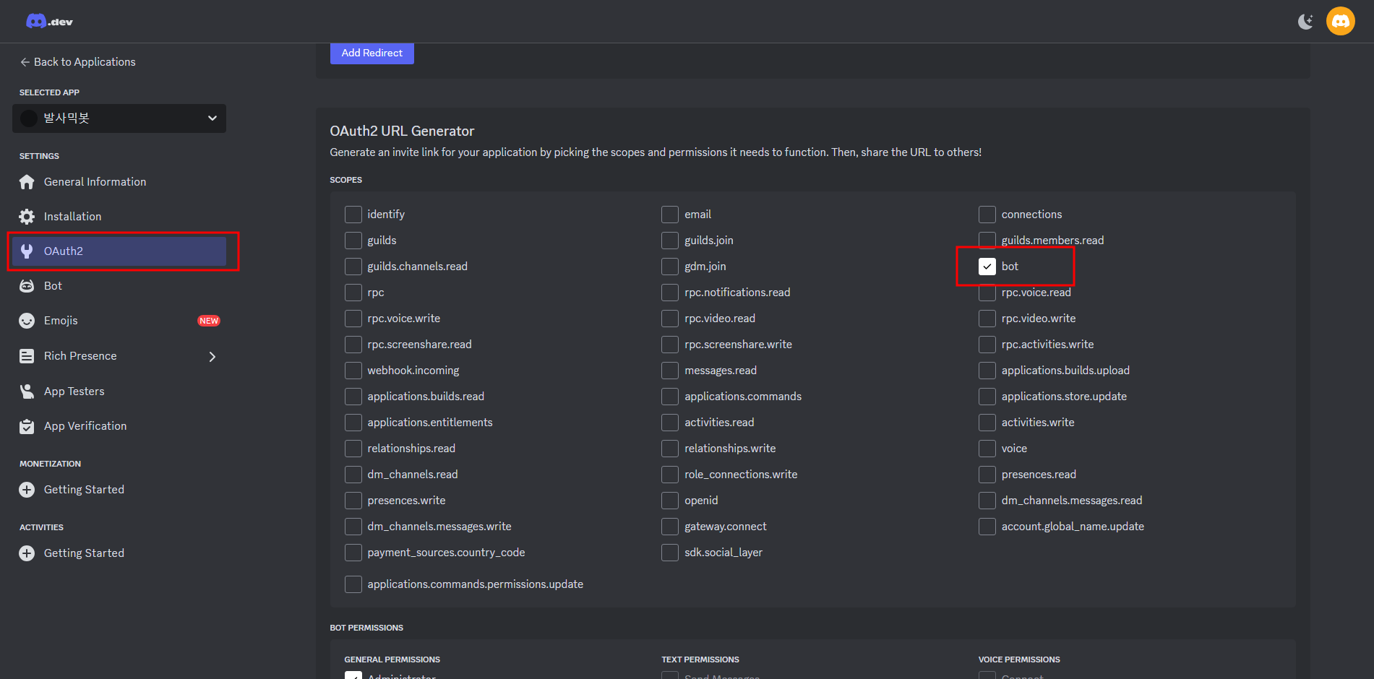Check the voice scope checkbox

click(987, 449)
